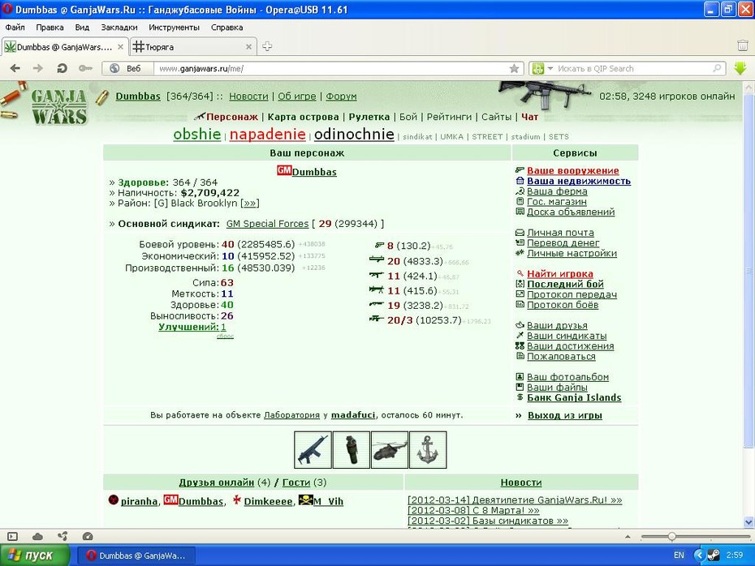Click the Opera panels toggle icon
This screenshot has width=755, height=566.
12,536
